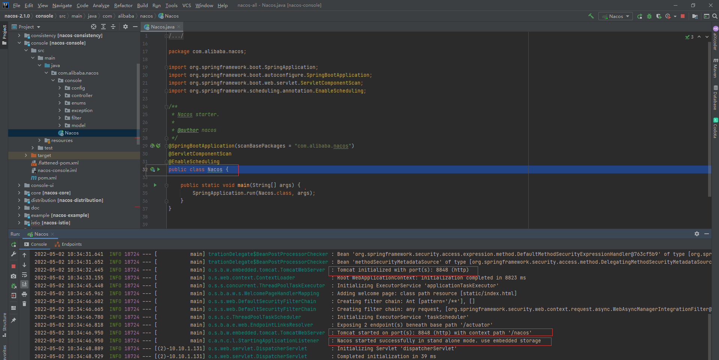Toggle Soft-Wrap in console toolbar
The height and width of the screenshot is (360, 719).
click(24, 275)
